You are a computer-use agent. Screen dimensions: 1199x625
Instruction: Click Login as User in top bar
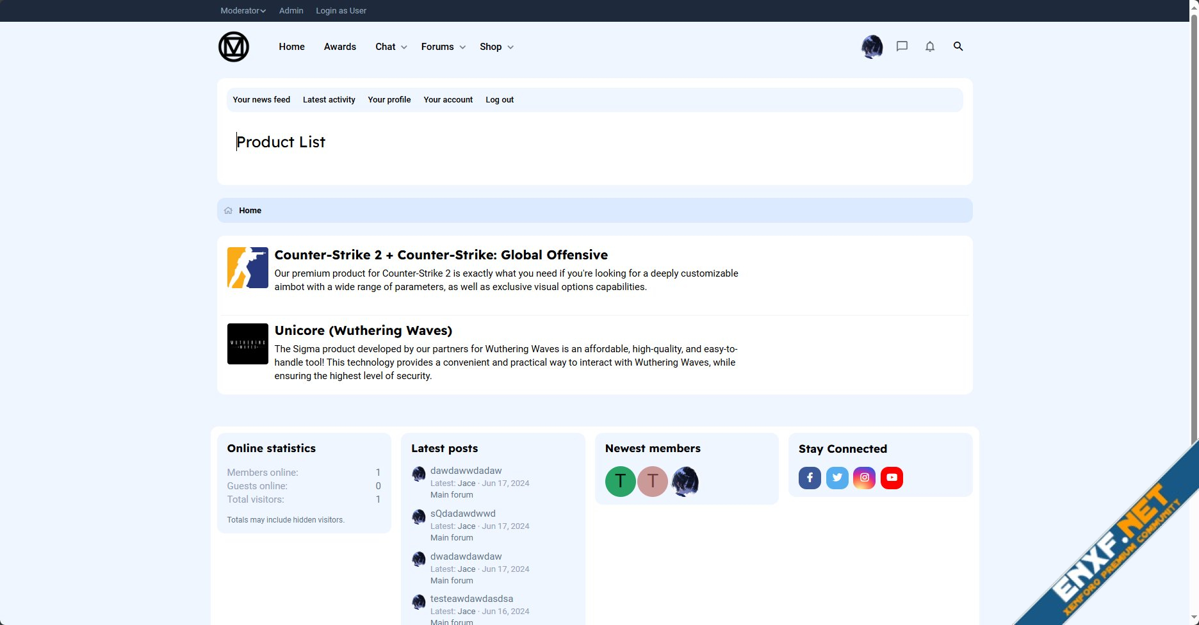coord(341,11)
